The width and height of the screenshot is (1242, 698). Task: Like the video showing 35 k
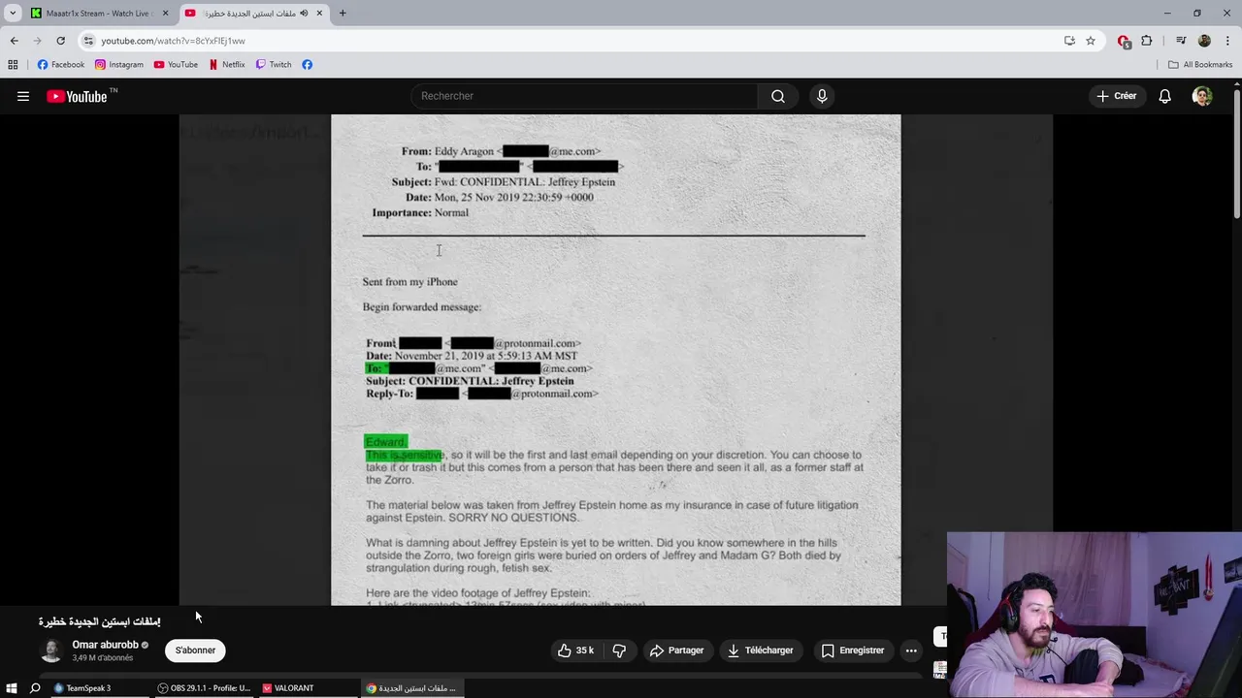point(574,650)
